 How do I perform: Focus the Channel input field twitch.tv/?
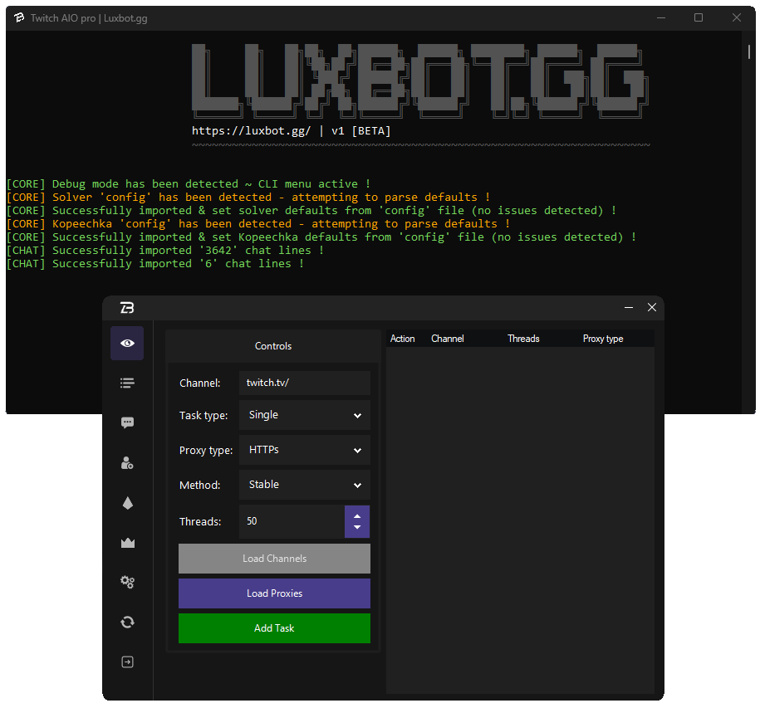coord(304,383)
